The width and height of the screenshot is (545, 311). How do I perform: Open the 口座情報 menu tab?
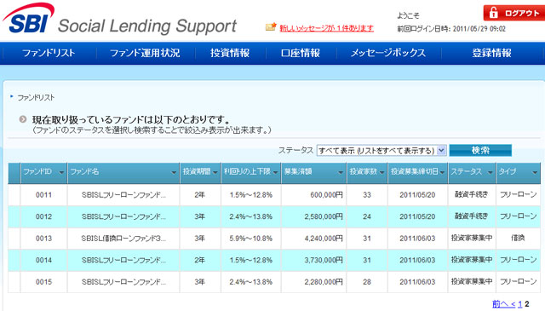click(301, 53)
